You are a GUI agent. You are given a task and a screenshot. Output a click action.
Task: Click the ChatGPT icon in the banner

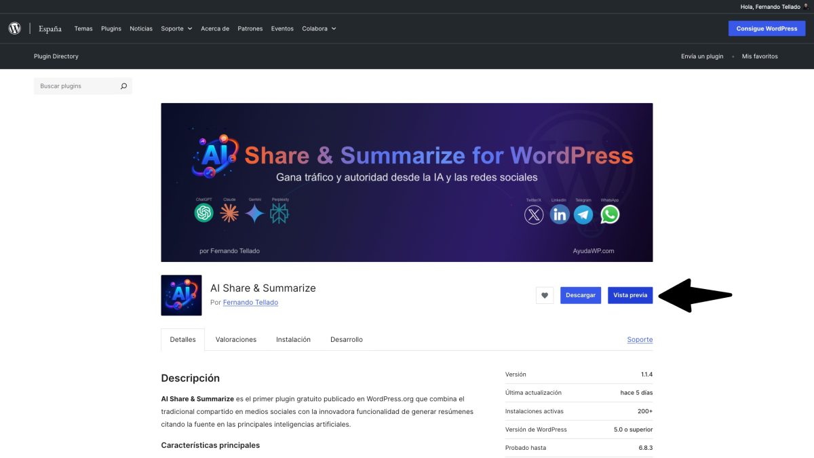(205, 213)
